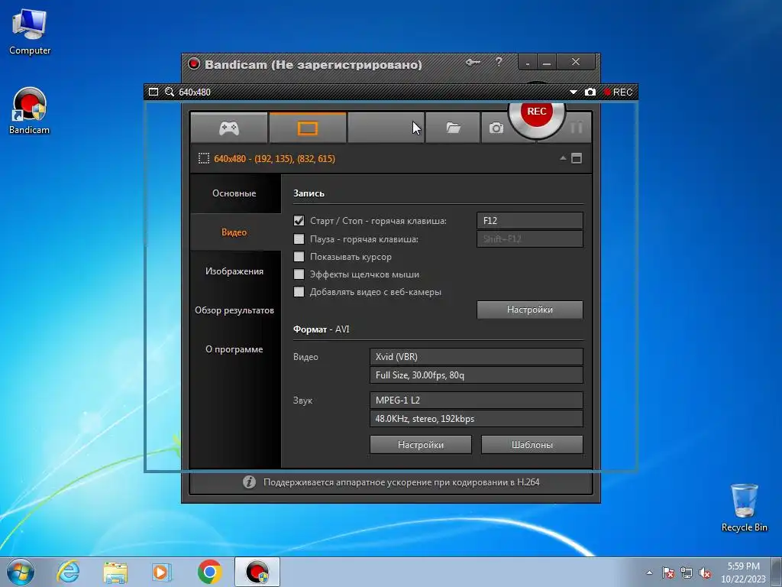The height and width of the screenshot is (587, 782).
Task: Click the small REC label on capture frame bar
Action: 619,92
